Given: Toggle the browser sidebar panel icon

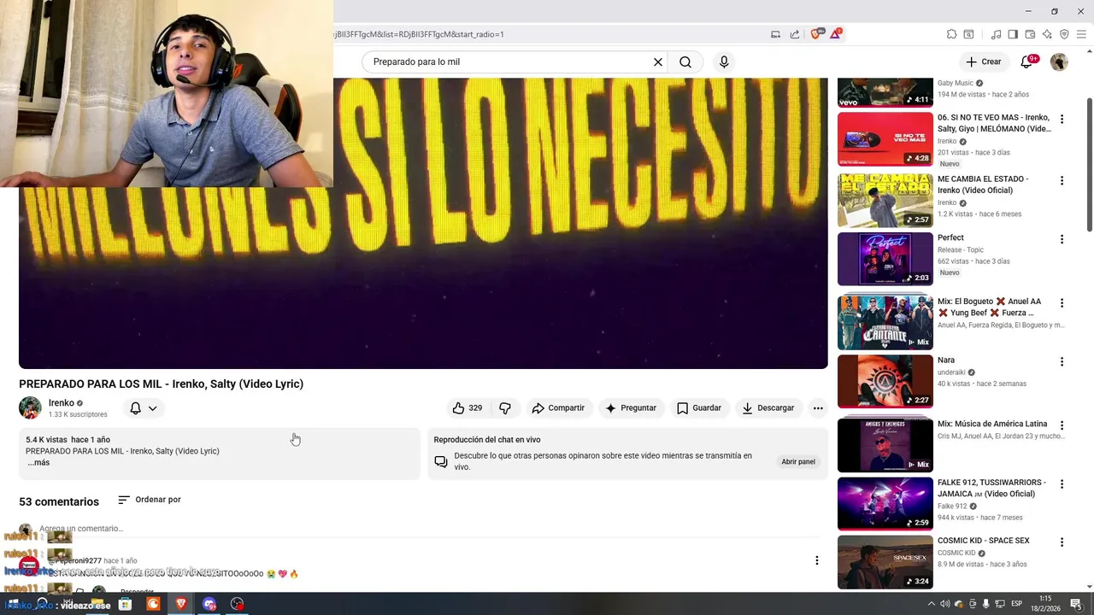Looking at the screenshot, I should click(1013, 34).
